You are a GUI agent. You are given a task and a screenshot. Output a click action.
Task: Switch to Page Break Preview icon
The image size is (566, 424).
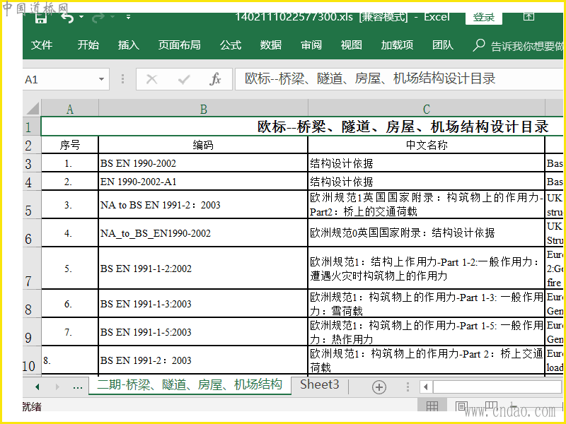491,407
